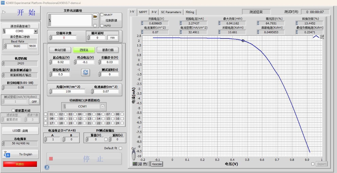Image resolution: width=337 pixels, height=173 pixels.
Task: Select the graph hand pan tool
Action: [x=145, y=164]
